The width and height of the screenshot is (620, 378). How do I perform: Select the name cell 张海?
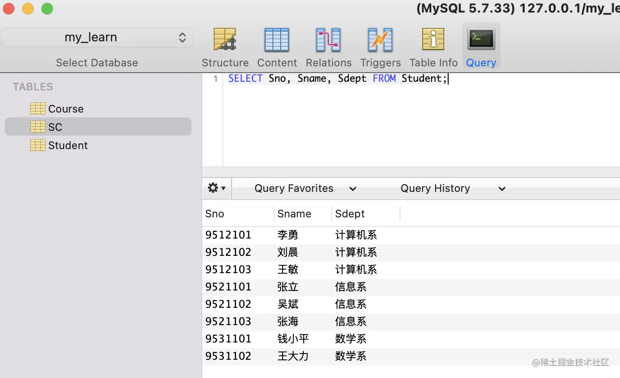tap(288, 322)
